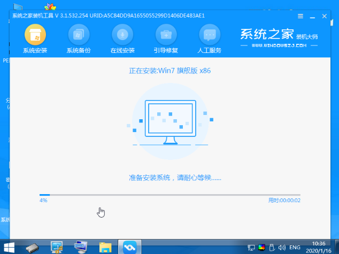Open the memory chip taskbar icon

[33, 248]
